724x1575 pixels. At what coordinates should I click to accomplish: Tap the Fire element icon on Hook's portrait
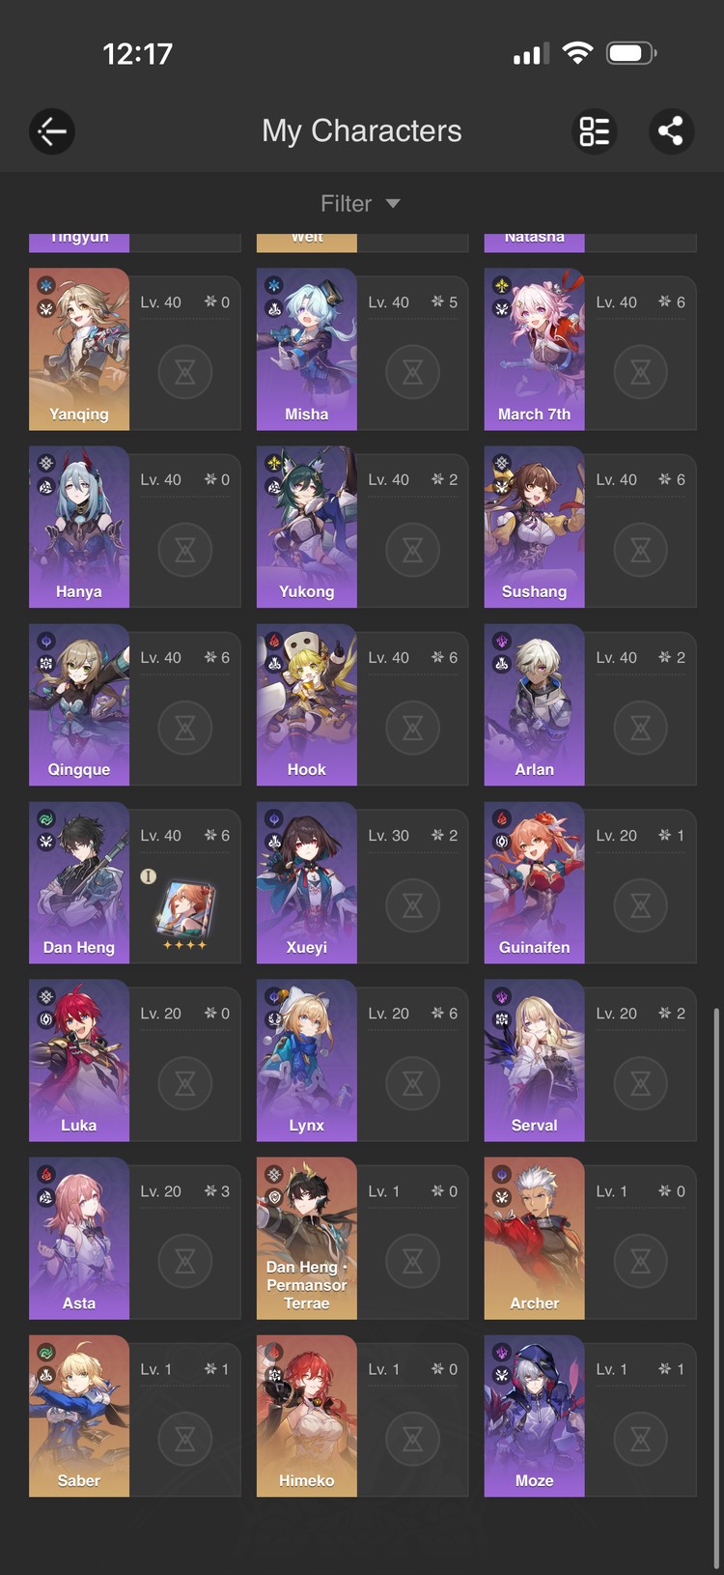274,642
